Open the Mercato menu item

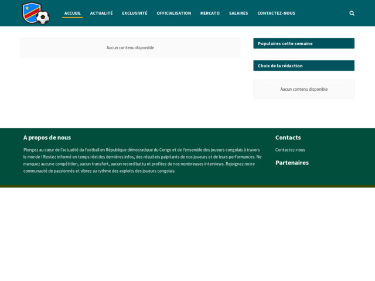click(210, 13)
